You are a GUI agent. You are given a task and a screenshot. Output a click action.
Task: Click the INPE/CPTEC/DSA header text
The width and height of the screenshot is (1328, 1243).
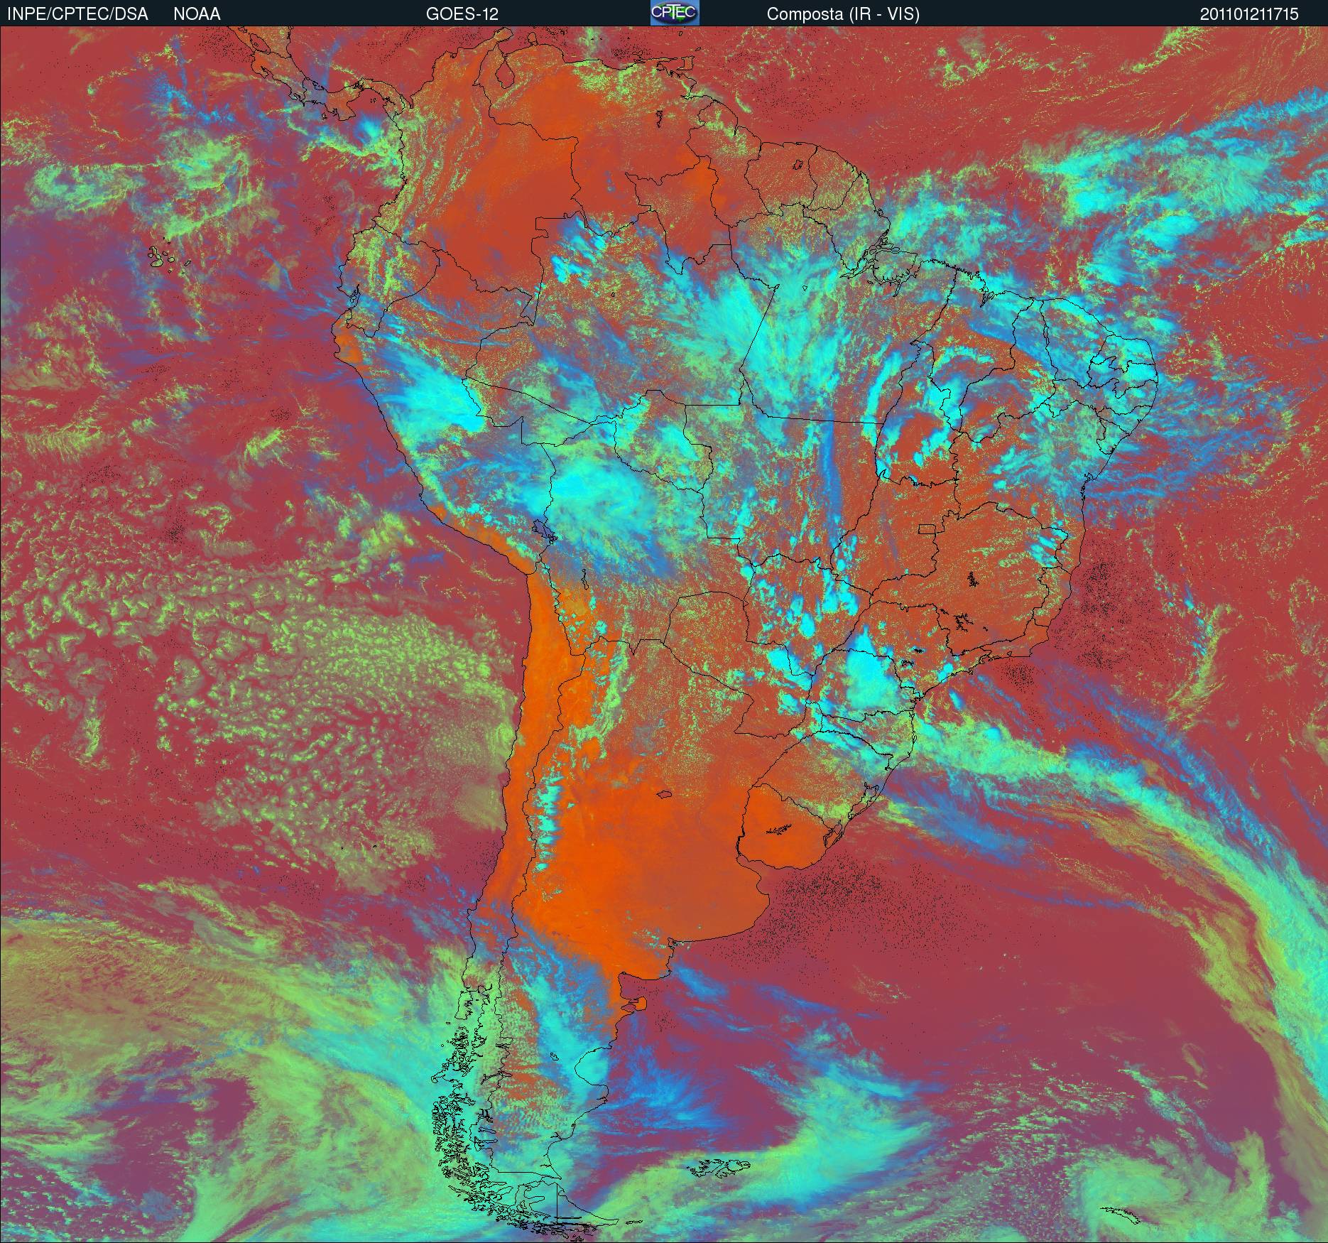[x=77, y=14]
